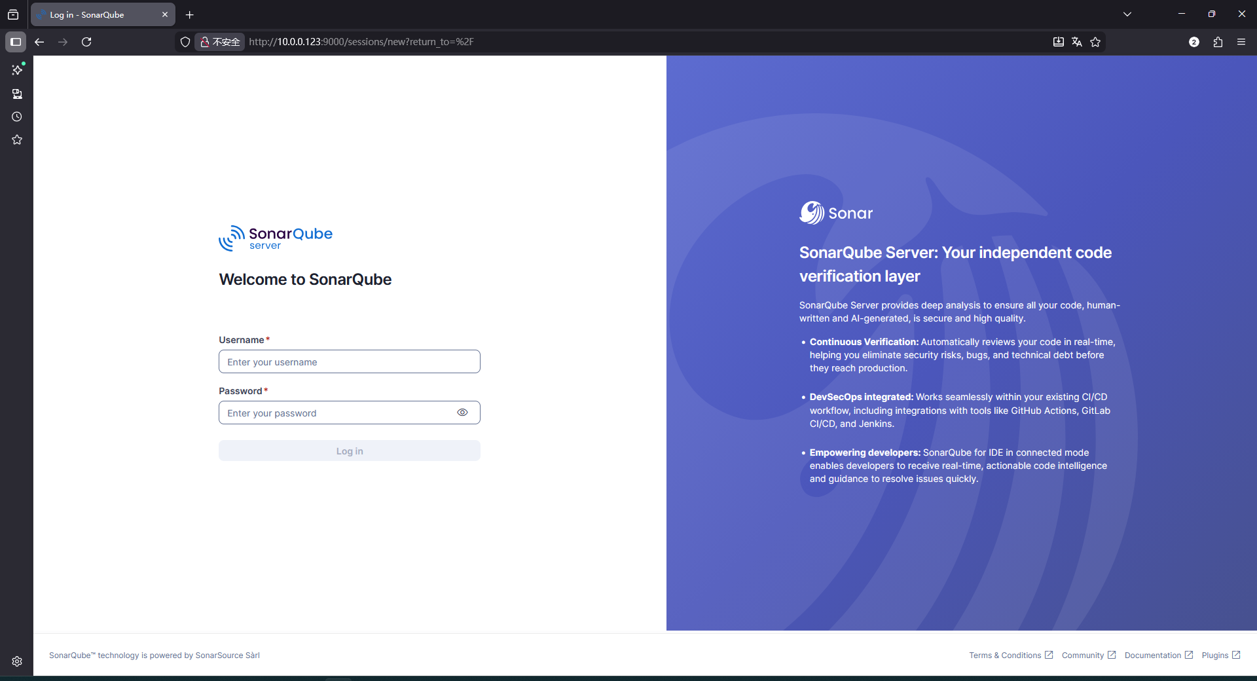Click the save page download icon in address bar

[1059, 42]
